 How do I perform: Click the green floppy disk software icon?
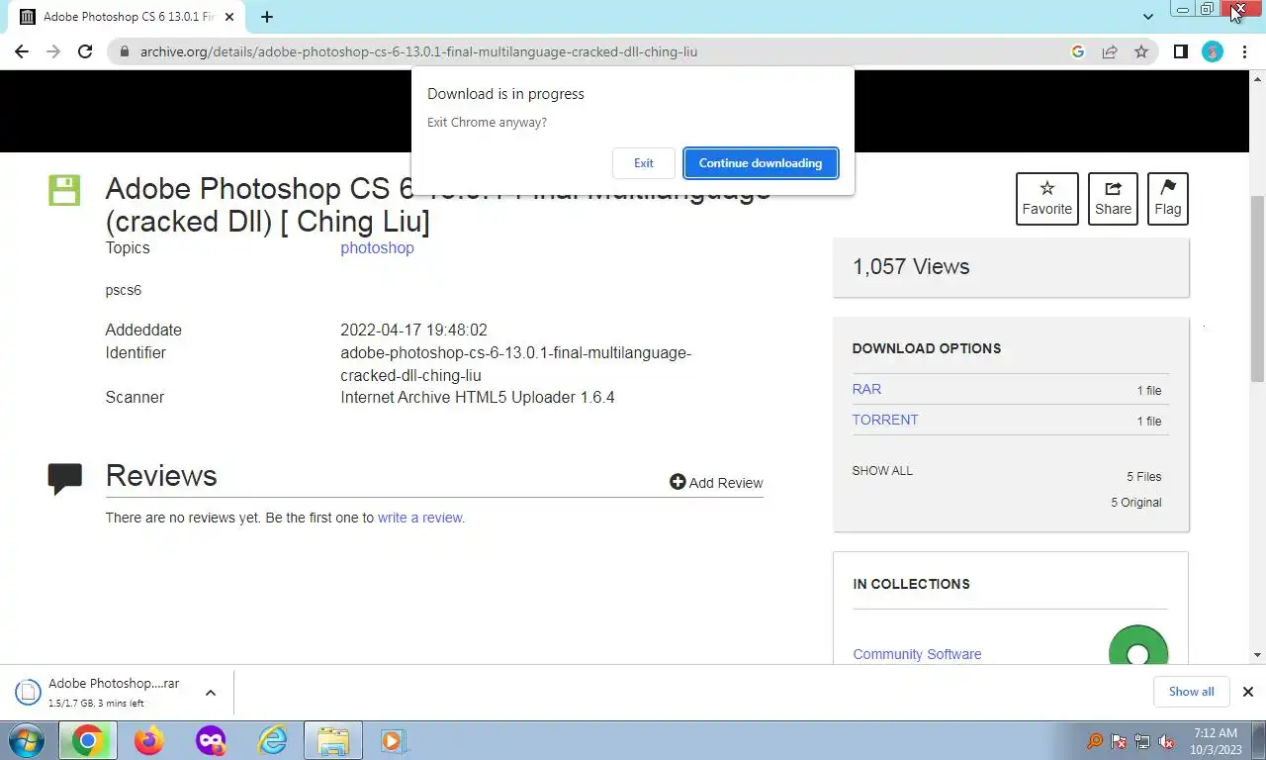tap(64, 190)
